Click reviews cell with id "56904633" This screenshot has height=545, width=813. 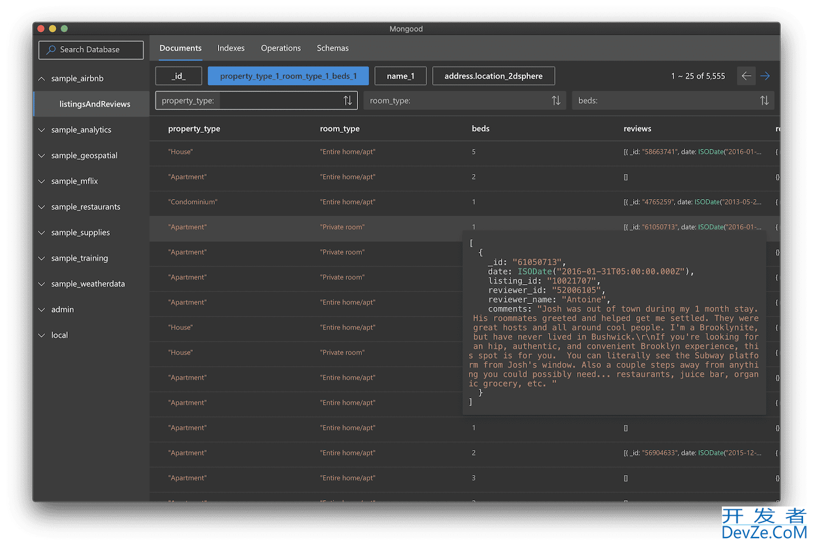coord(693,453)
